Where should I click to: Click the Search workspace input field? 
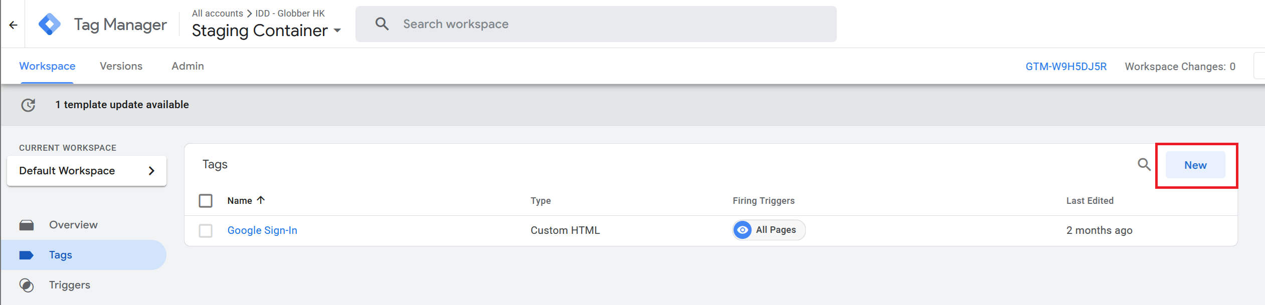point(596,24)
